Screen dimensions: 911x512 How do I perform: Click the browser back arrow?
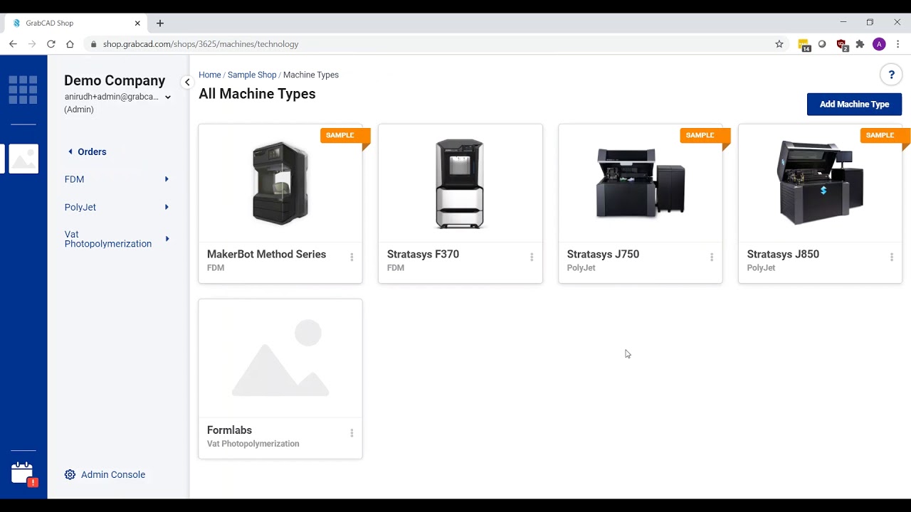tap(13, 44)
